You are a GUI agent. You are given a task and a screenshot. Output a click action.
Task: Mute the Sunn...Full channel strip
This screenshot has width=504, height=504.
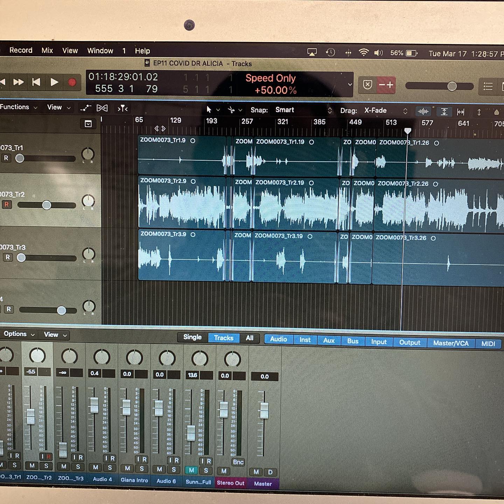pos(191,470)
